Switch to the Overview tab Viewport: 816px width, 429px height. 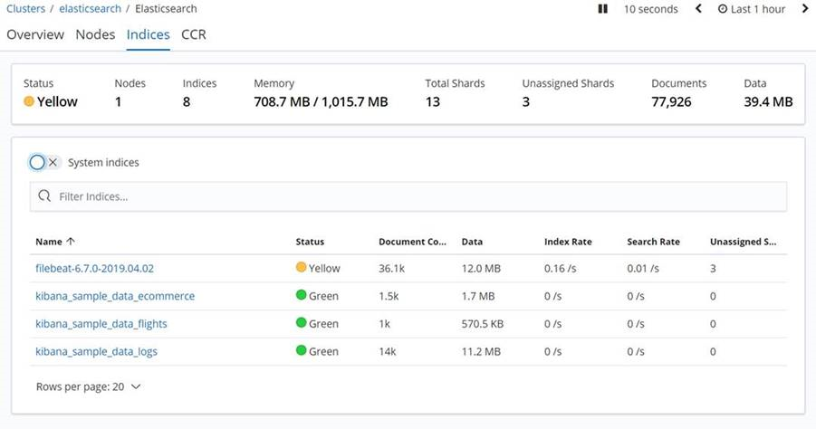click(x=35, y=34)
